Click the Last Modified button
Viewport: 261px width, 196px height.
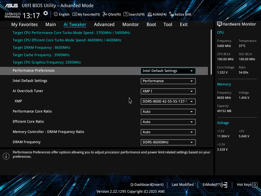(x=182, y=185)
